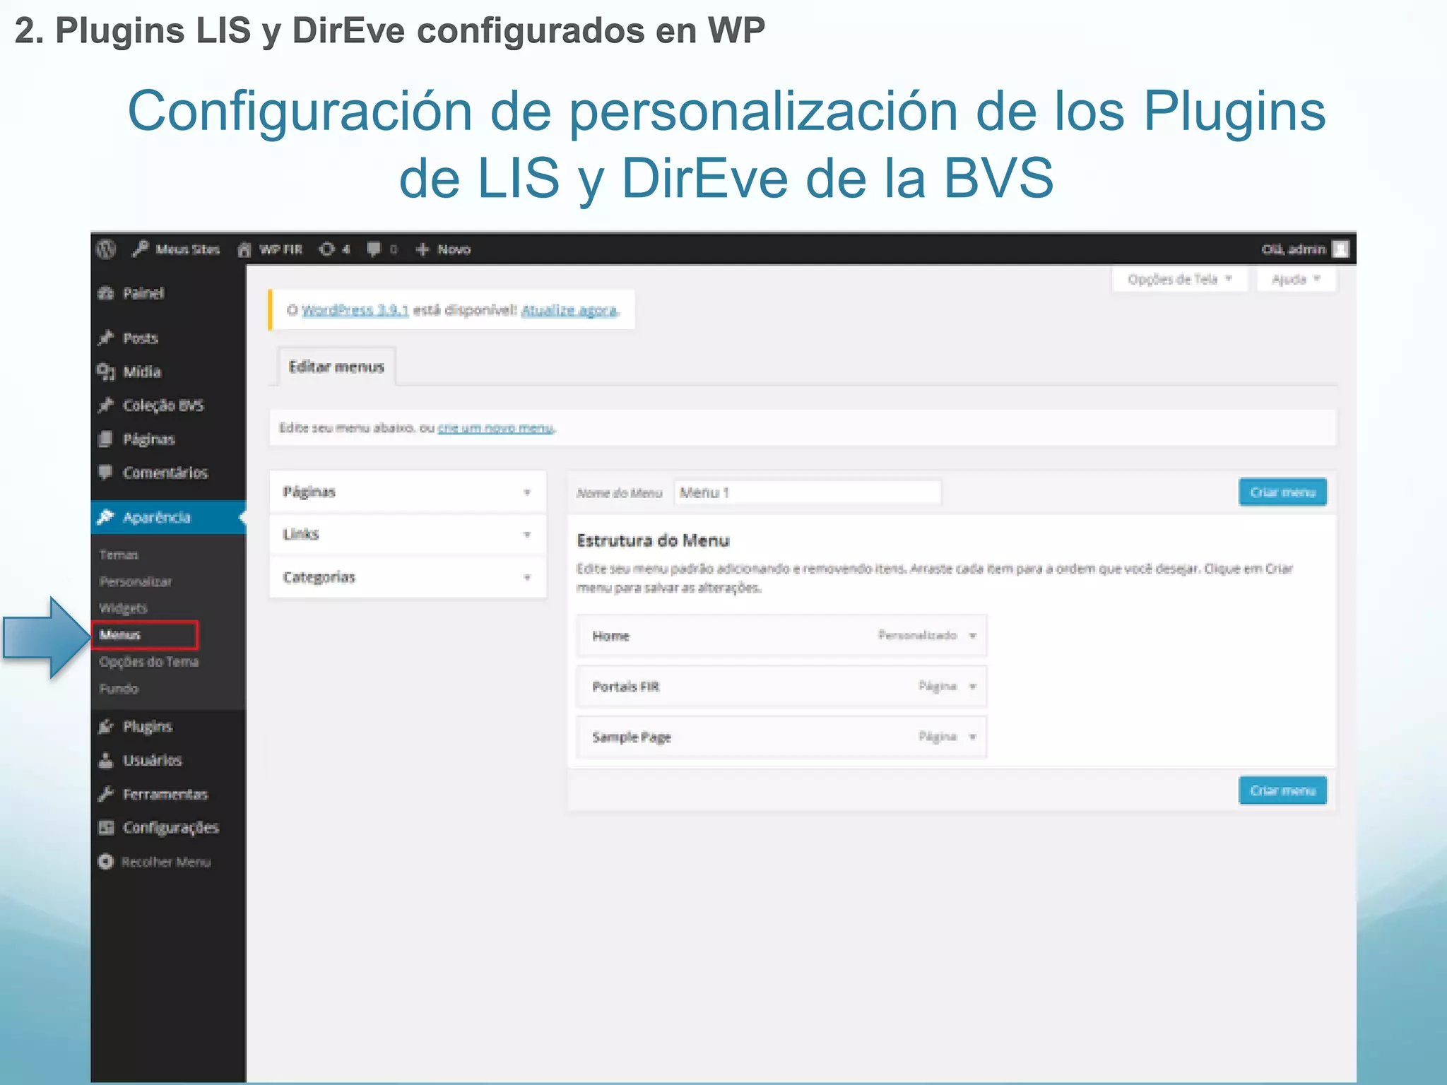Open comments bubble icon in admin bar
Viewport: 1447px width, 1085px height.
pyautogui.click(x=374, y=249)
